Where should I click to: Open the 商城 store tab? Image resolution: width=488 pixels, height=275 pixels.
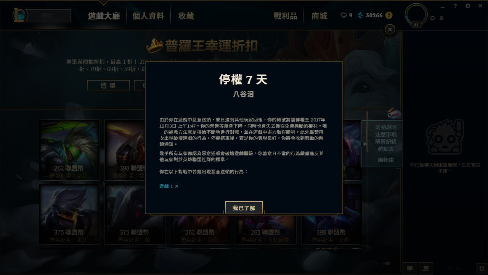(x=319, y=16)
